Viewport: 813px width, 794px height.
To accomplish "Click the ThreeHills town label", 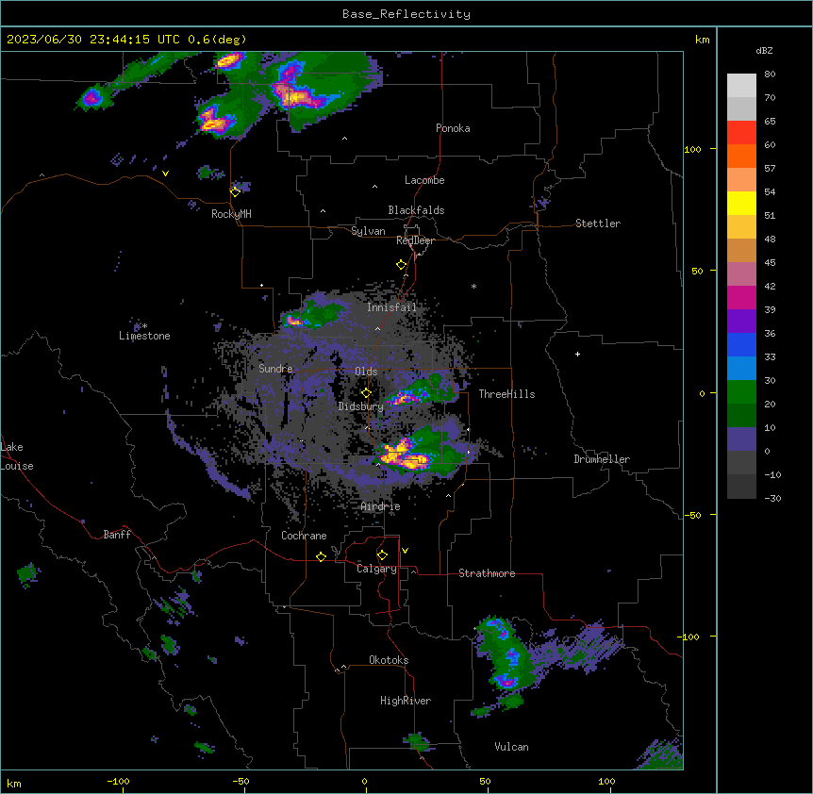I will click(x=506, y=394).
